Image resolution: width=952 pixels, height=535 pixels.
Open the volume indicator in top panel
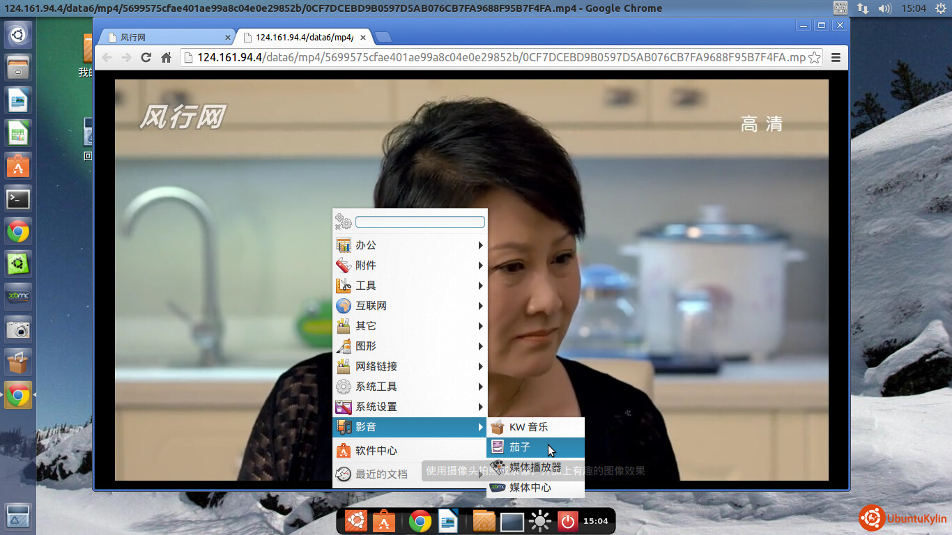(x=884, y=8)
